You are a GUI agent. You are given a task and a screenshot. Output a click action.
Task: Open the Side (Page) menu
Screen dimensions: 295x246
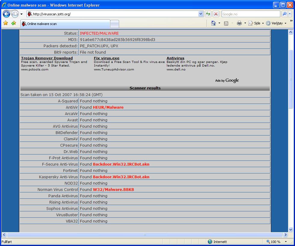[x=256, y=23]
